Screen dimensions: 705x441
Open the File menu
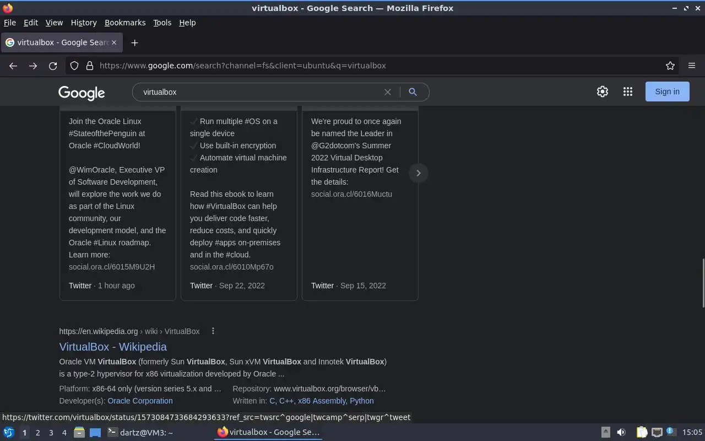pyautogui.click(x=10, y=23)
